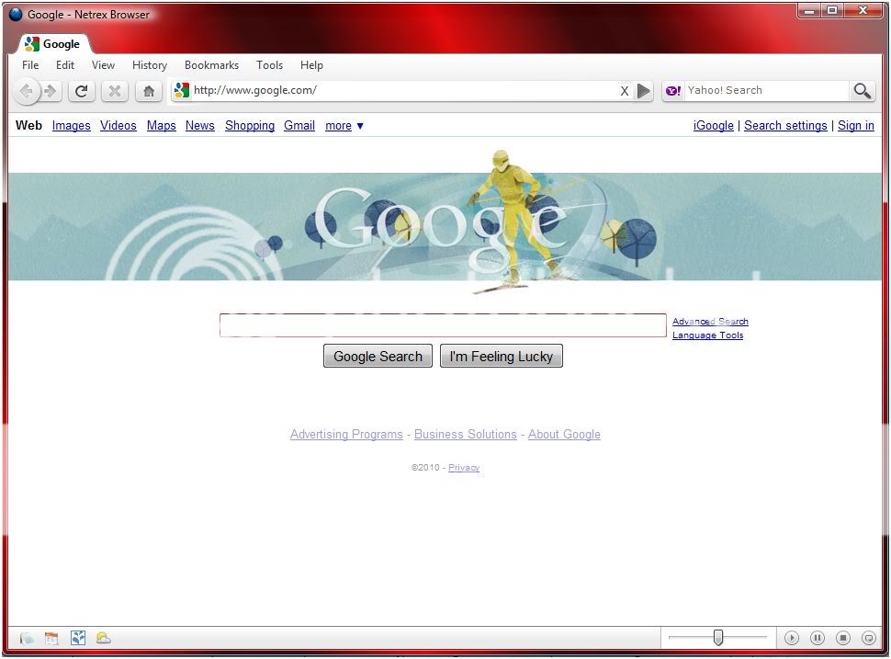Go to the Home page icon
The height and width of the screenshot is (659, 891).
[149, 91]
